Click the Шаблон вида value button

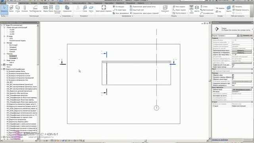pyautogui.click(x=242, y=89)
